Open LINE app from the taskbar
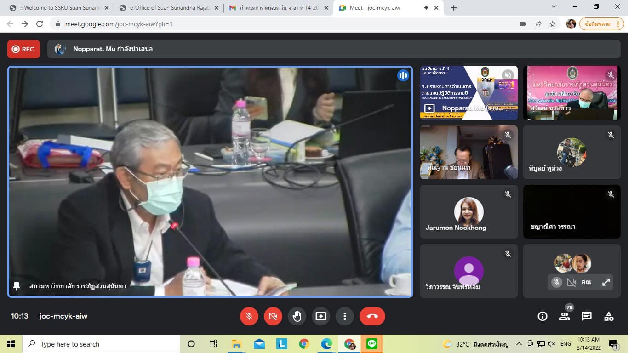The image size is (628, 353). pos(372,344)
